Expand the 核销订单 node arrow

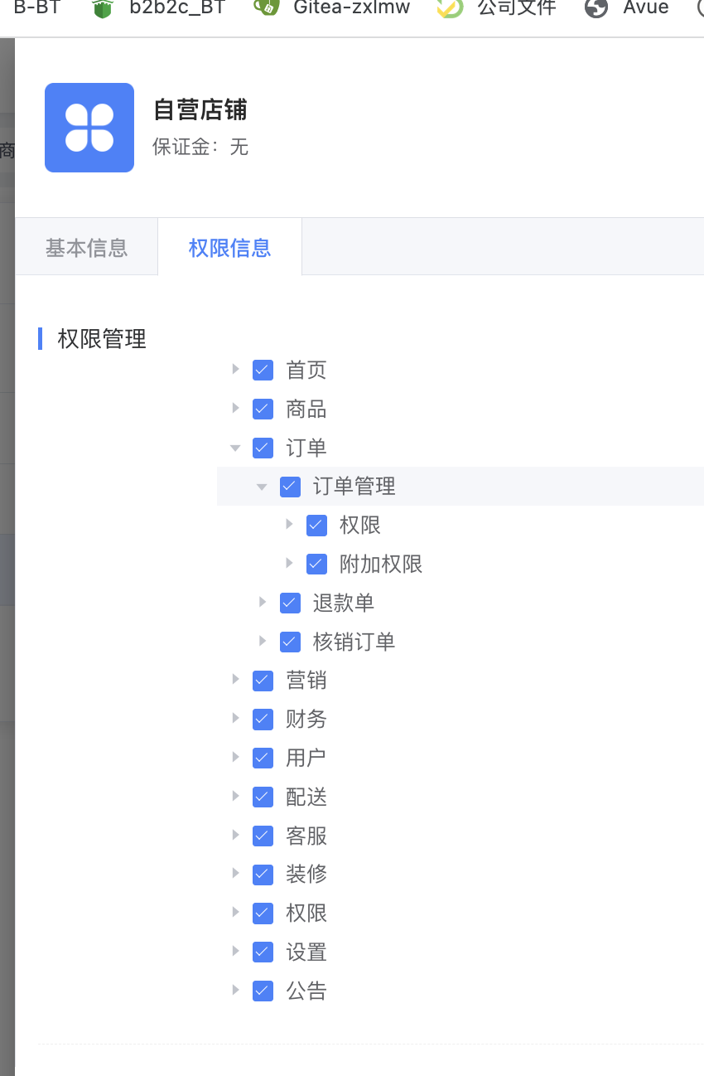tap(262, 641)
